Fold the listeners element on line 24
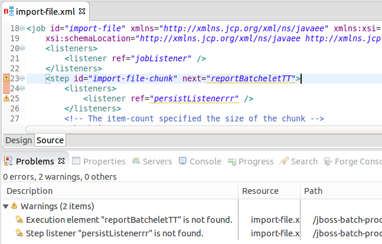Image resolution: width=382 pixels, height=244 pixels. coord(22,89)
